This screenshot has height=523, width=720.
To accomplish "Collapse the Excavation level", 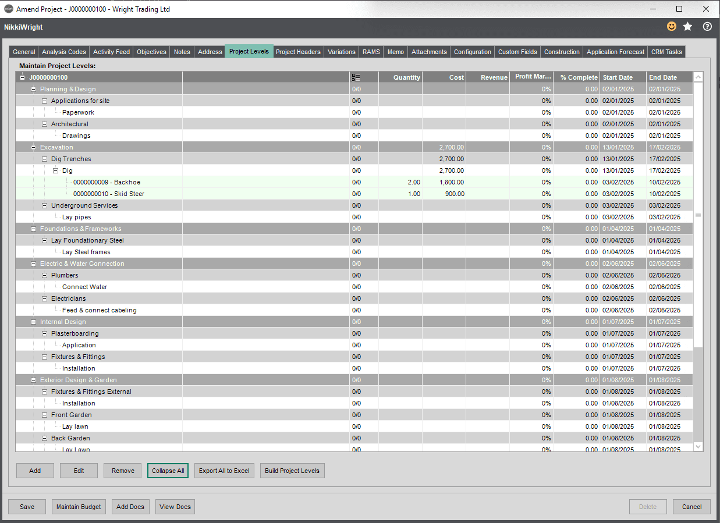I will 34,147.
